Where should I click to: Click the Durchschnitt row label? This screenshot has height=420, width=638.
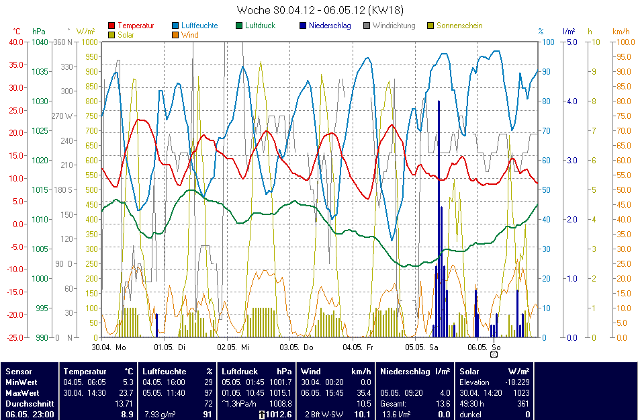pos(30,404)
